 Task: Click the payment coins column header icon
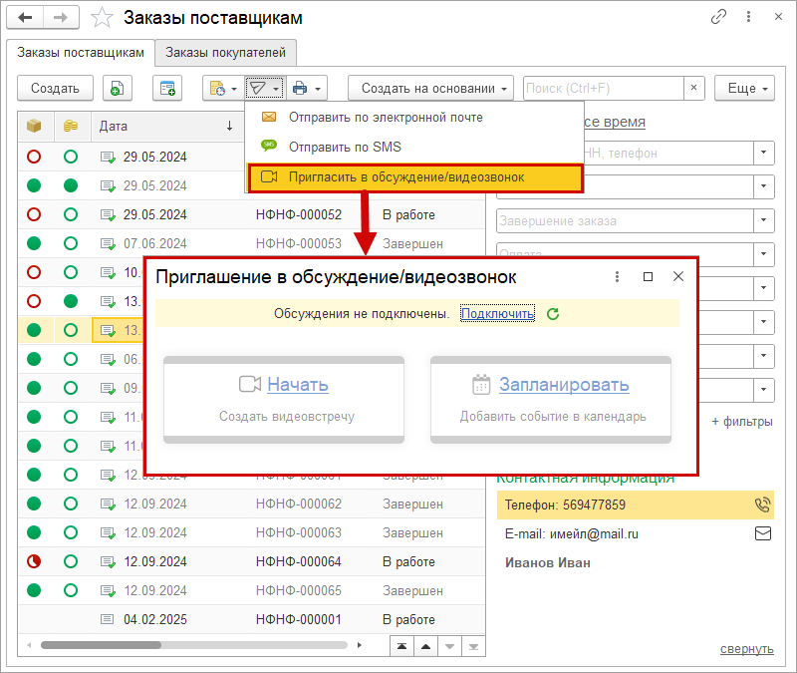pyautogui.click(x=71, y=126)
